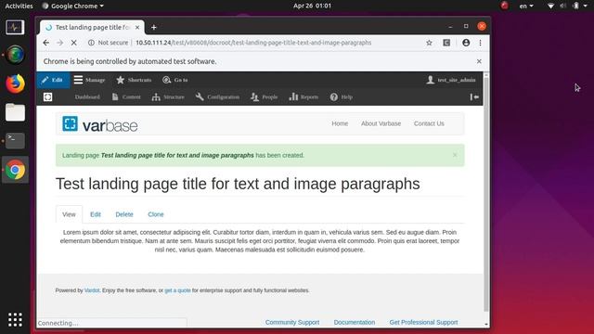
Task: Click the Apr 26 01:01 clock
Action: point(312,6)
